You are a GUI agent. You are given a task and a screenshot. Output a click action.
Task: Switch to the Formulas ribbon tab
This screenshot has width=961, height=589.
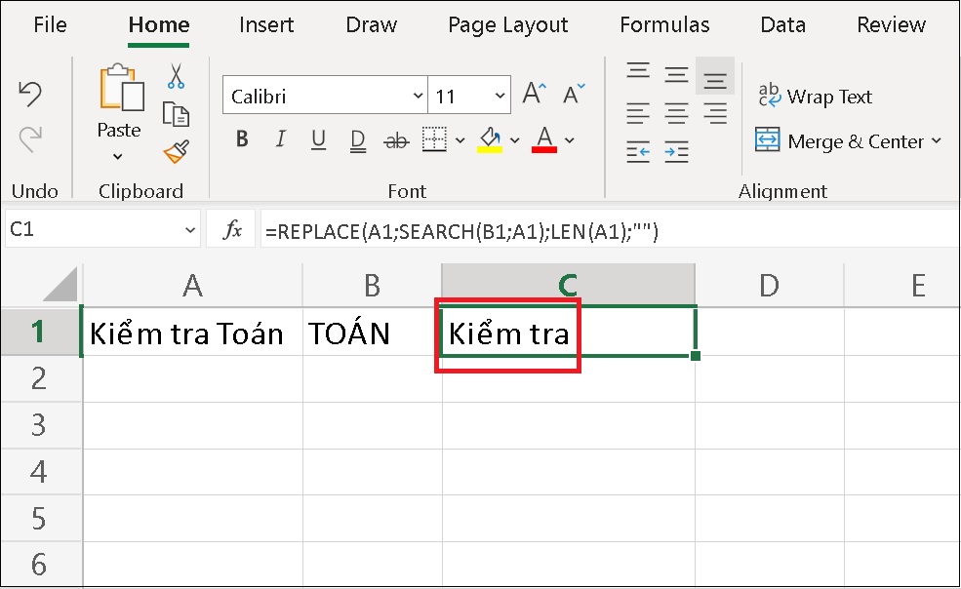coord(664,25)
